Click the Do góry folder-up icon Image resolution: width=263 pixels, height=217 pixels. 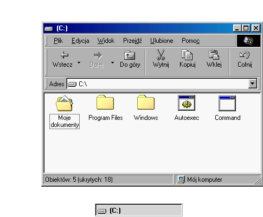click(130, 55)
